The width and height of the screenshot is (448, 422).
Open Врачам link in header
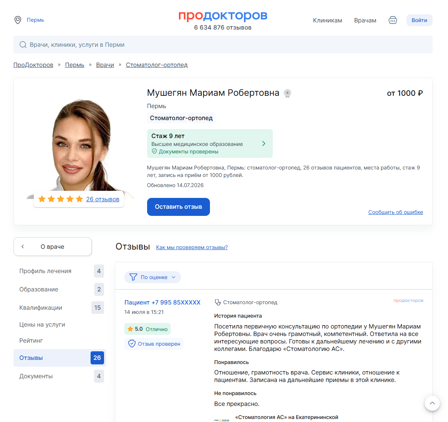(365, 21)
